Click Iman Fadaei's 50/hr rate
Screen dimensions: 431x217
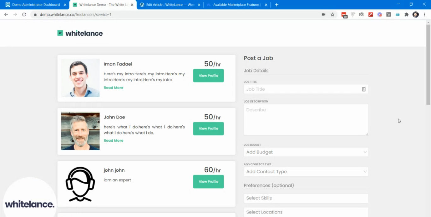point(212,64)
